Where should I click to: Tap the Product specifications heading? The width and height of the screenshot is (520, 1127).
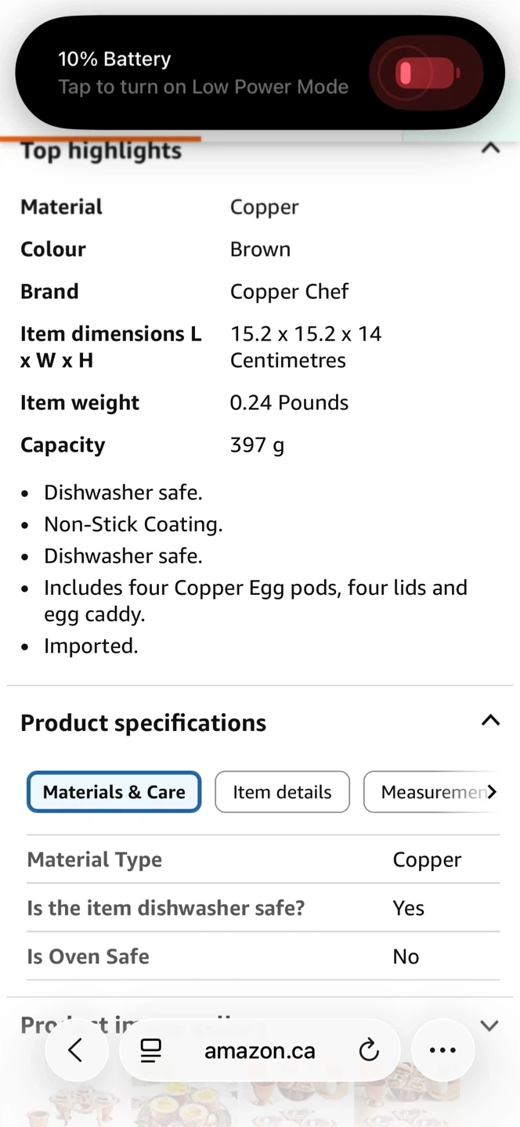(143, 723)
